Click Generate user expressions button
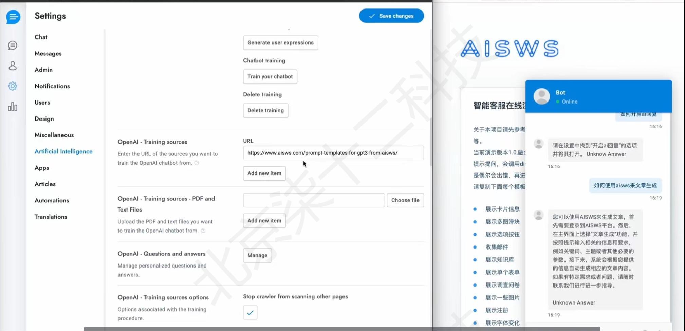The width and height of the screenshot is (685, 331). pos(281,43)
